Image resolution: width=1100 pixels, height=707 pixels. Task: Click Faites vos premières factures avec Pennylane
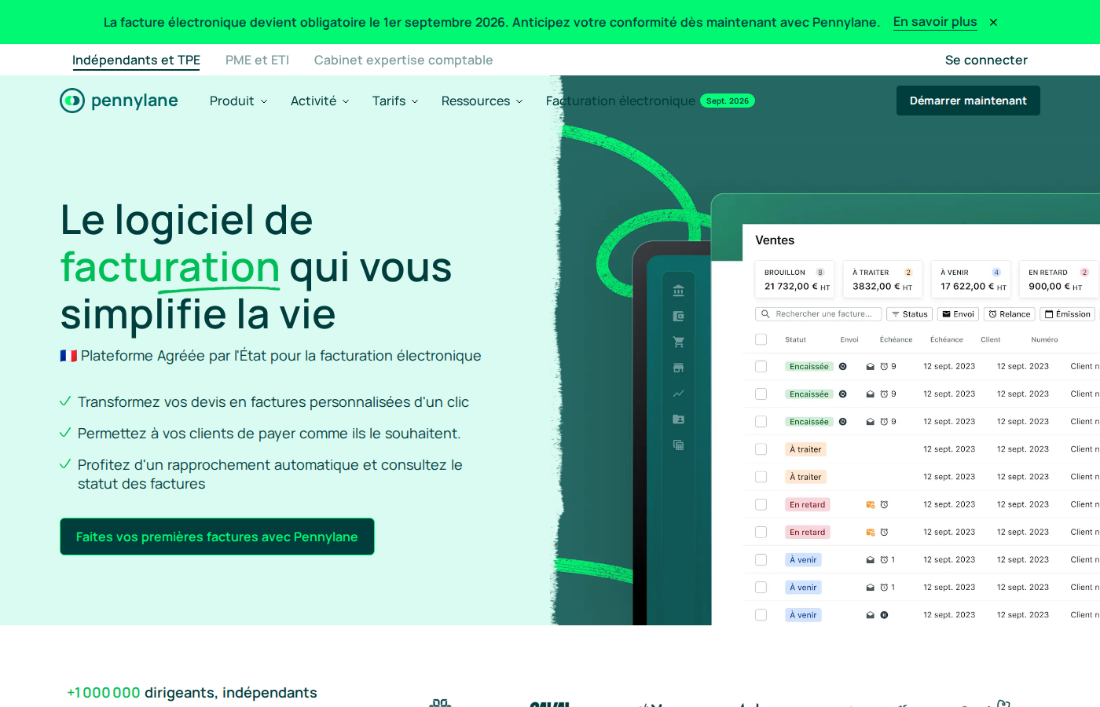(217, 537)
